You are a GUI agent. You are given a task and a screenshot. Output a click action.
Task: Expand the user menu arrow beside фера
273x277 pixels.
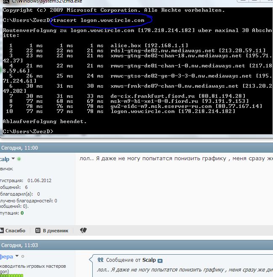click(x=17, y=256)
